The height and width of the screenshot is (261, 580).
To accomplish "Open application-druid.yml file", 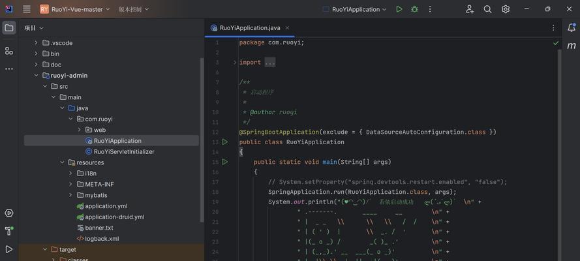I will (111, 217).
